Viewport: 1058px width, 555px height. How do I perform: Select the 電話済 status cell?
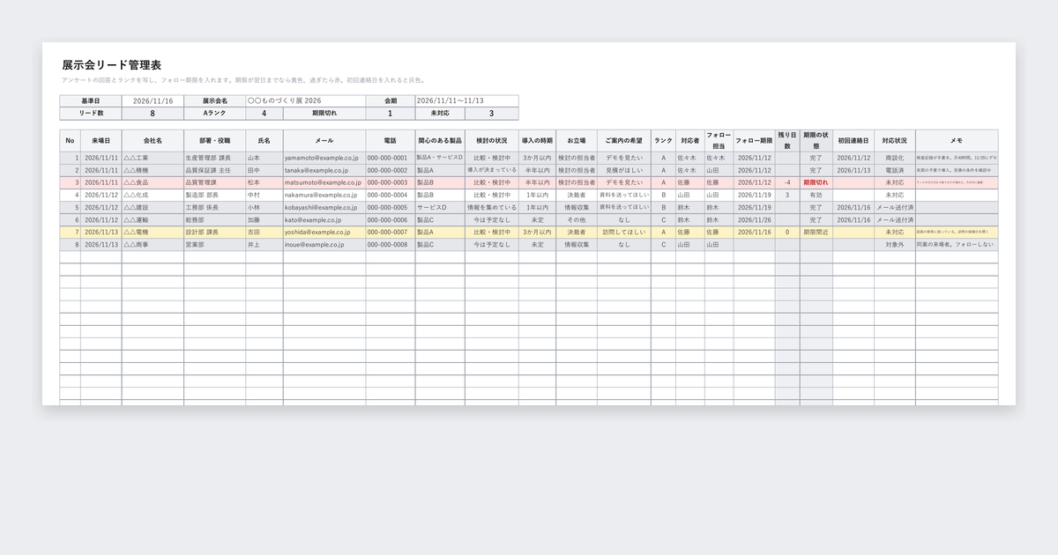pyautogui.click(x=894, y=170)
